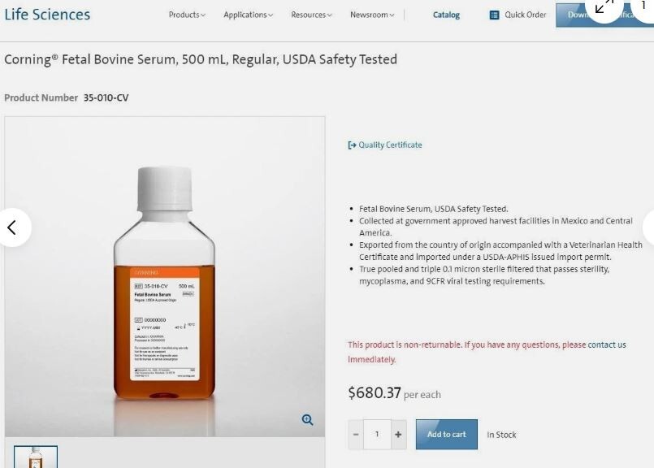
Task: Click the minus quantity icon
Action: tap(355, 435)
